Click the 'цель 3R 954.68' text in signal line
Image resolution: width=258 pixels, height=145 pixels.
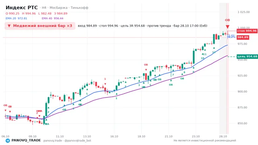(x=133, y=26)
